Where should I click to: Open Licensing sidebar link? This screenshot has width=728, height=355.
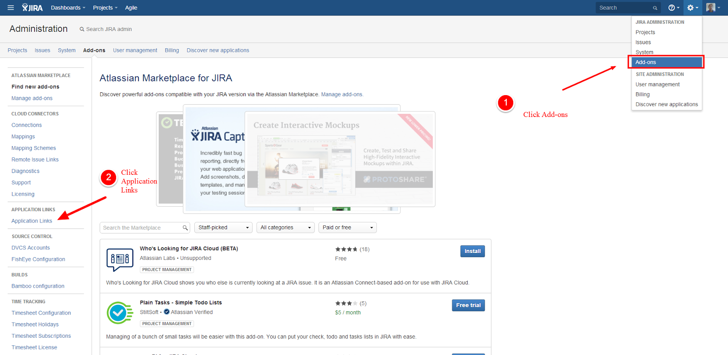pos(23,194)
